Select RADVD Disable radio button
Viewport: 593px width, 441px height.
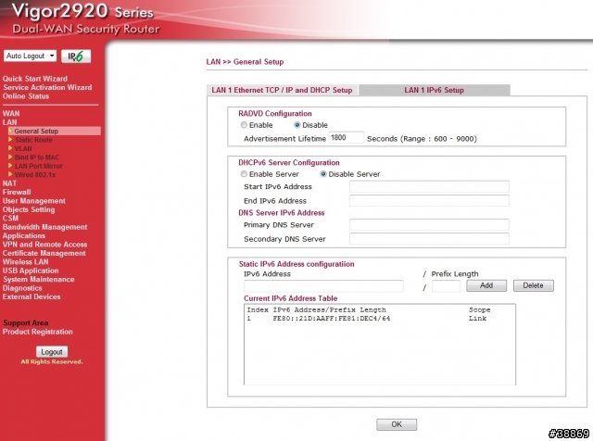click(x=297, y=125)
